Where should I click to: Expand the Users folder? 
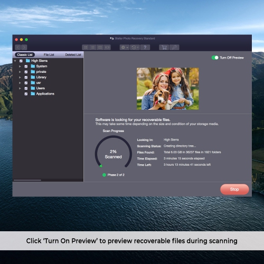[x=20, y=88]
